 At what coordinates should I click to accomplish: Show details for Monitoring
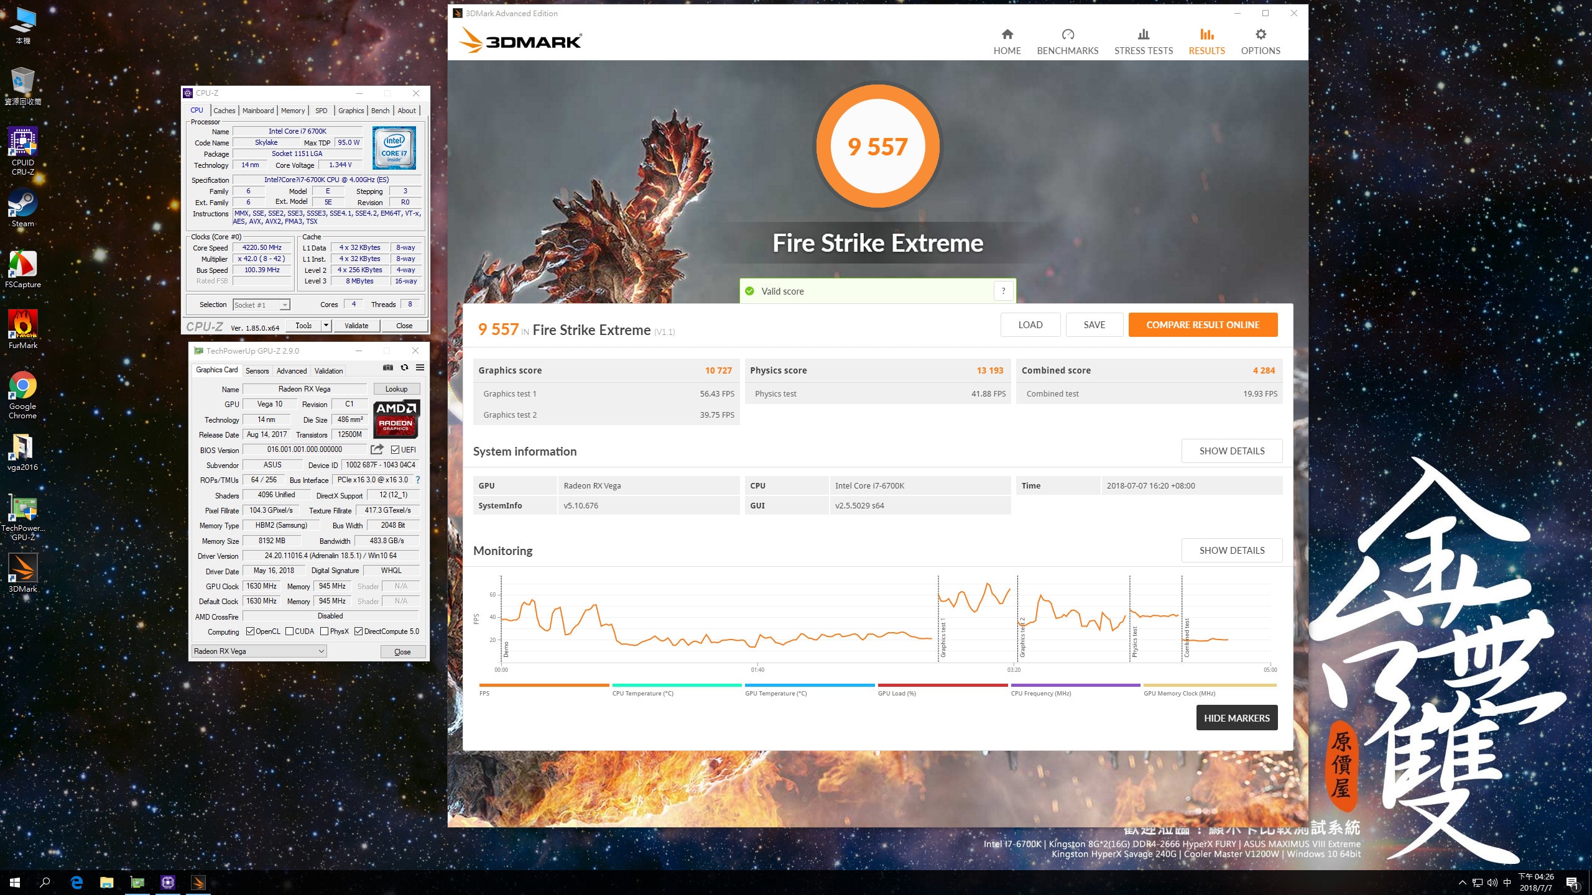1231,551
